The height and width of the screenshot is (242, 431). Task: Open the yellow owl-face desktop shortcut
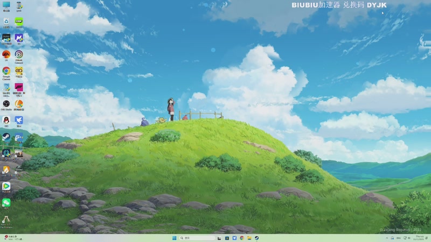[x=19, y=72]
